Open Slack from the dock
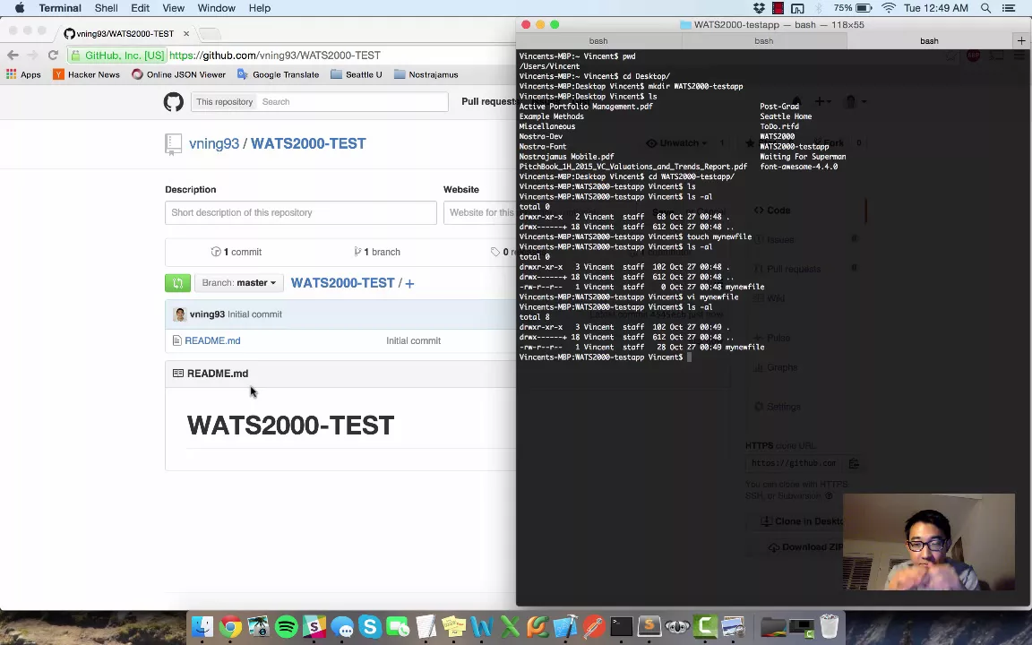The height and width of the screenshot is (645, 1032). (314, 626)
